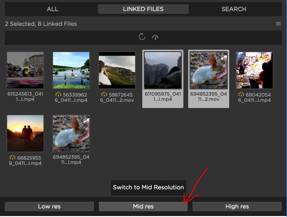Image resolution: width=287 pixels, height=217 pixels.
Task: Click cloud icon beside 56339962 file name
Action: click(x=58, y=94)
